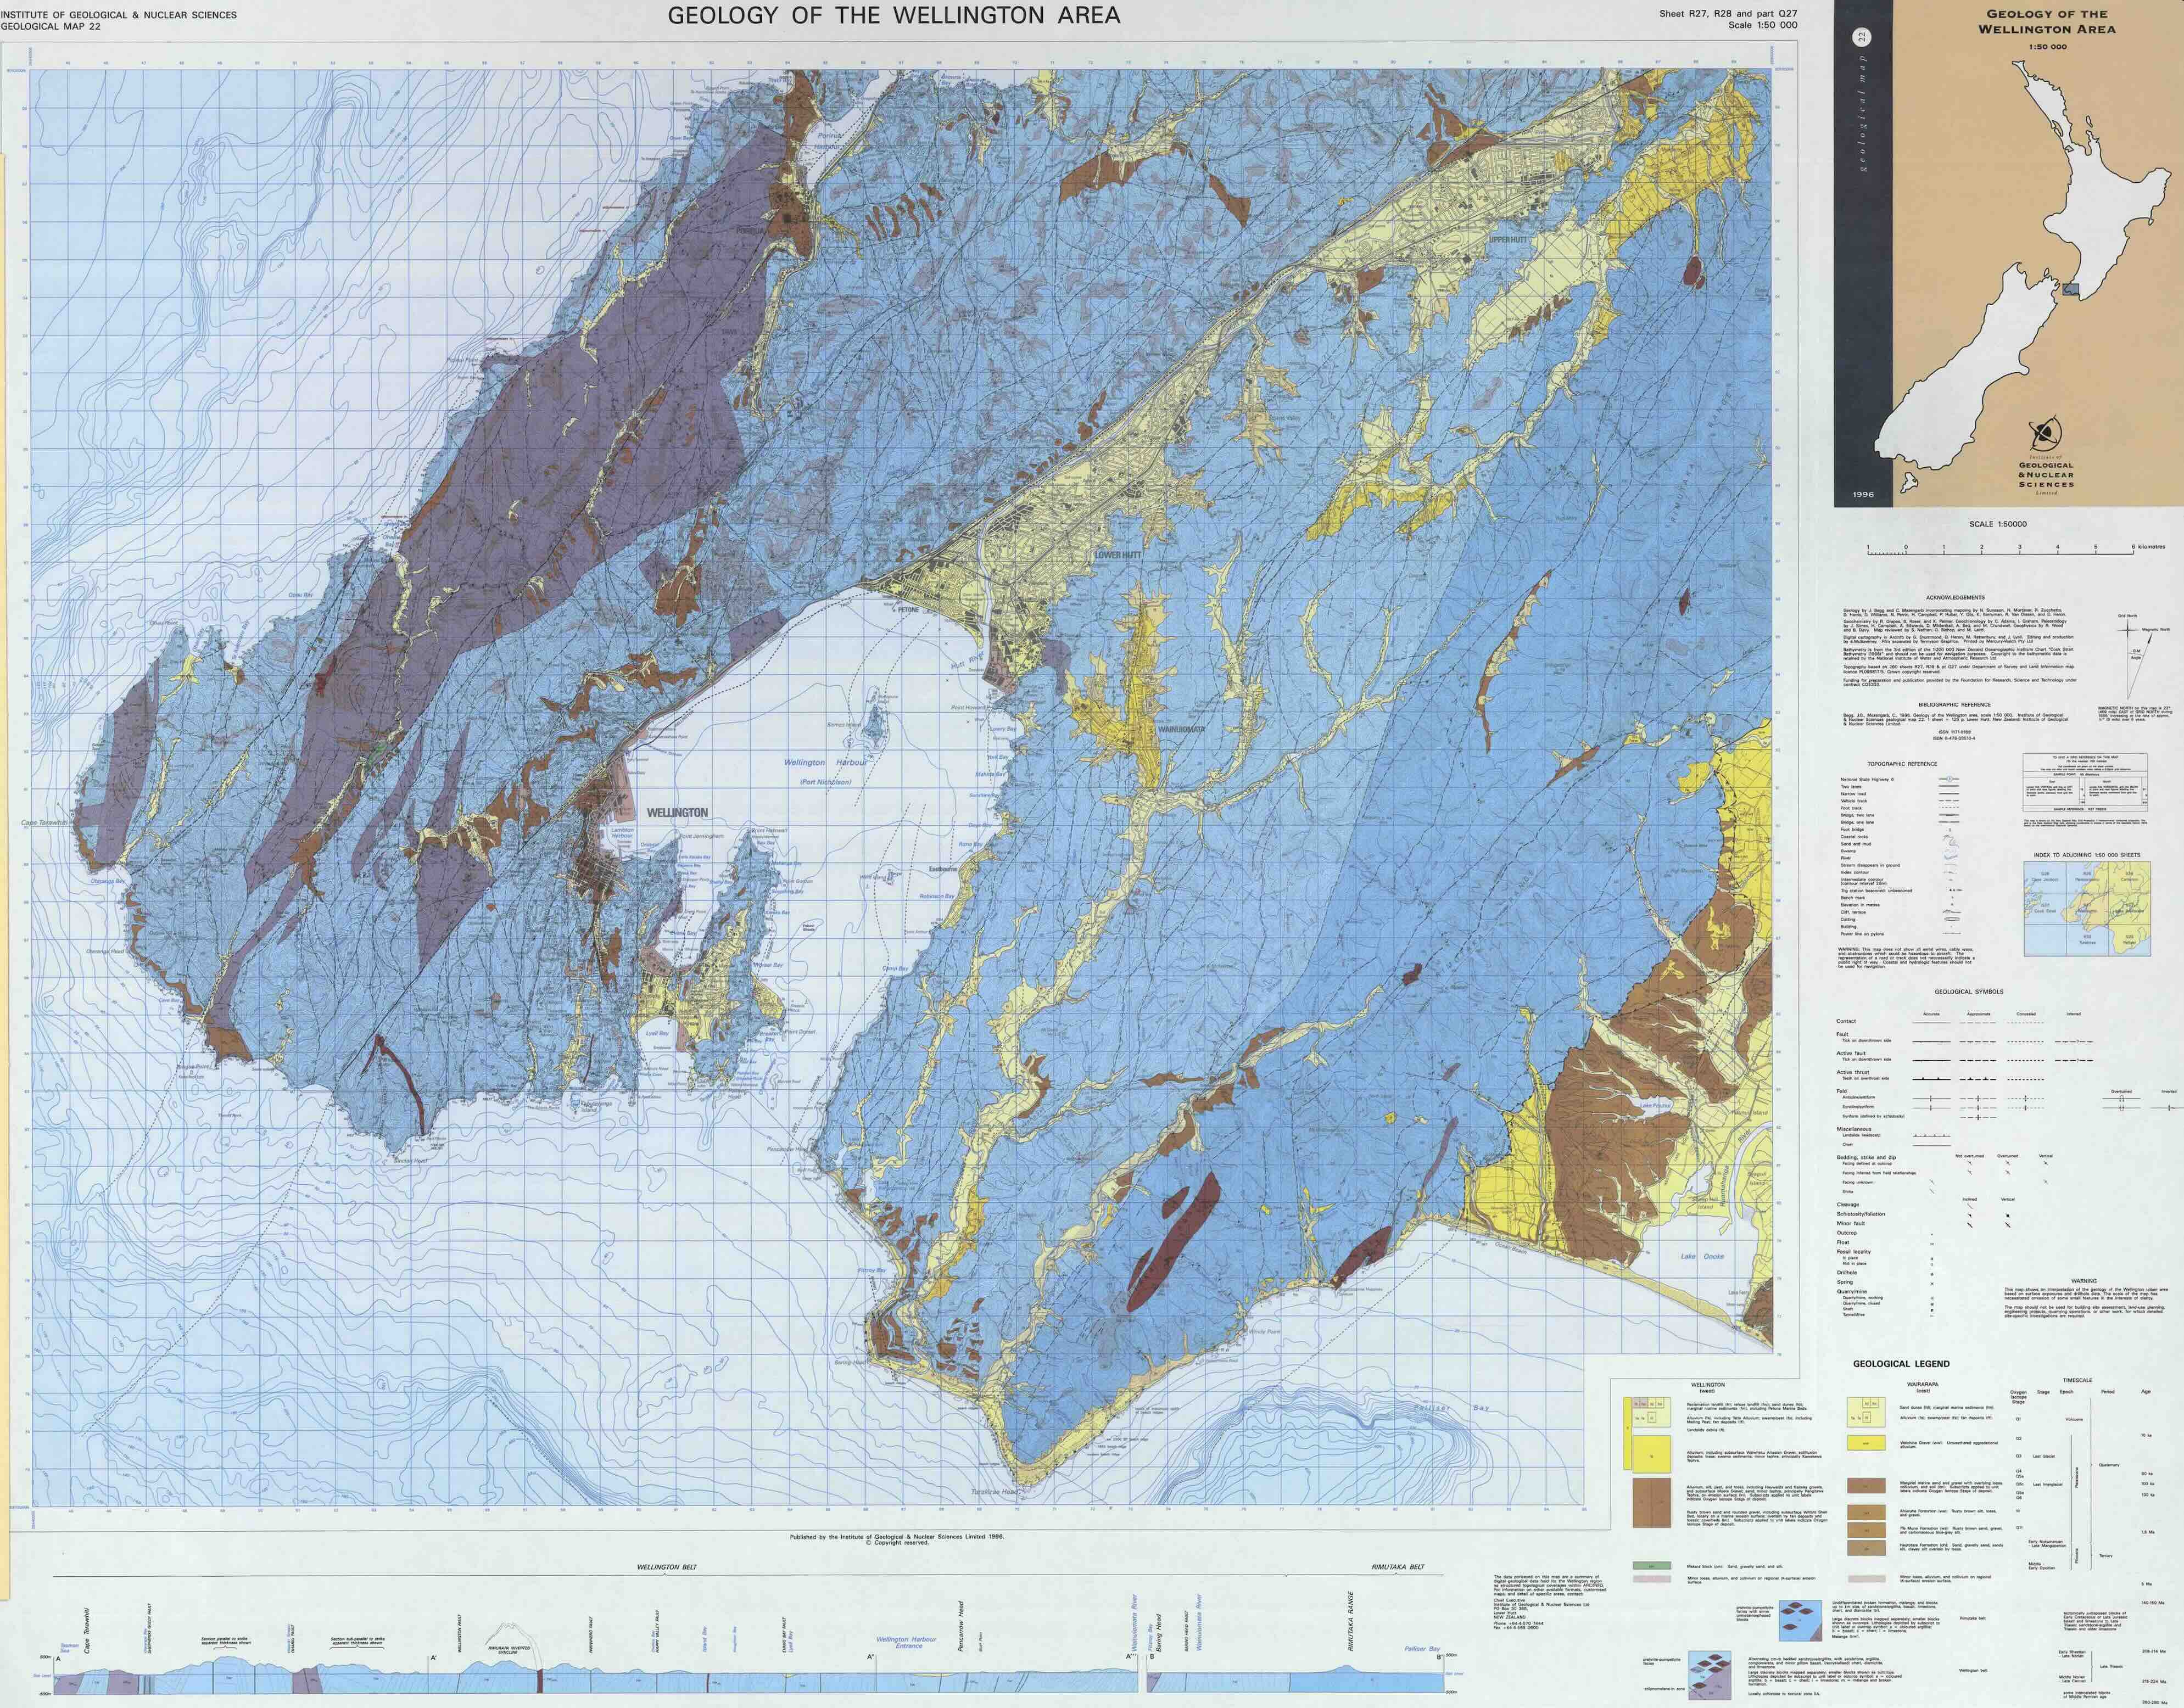
Task: Pick the green Makara block swatch
Action: coord(1652,1566)
